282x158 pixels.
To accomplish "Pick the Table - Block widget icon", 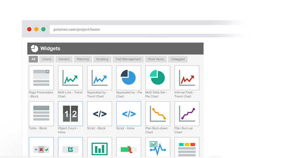I will tap(41, 114).
